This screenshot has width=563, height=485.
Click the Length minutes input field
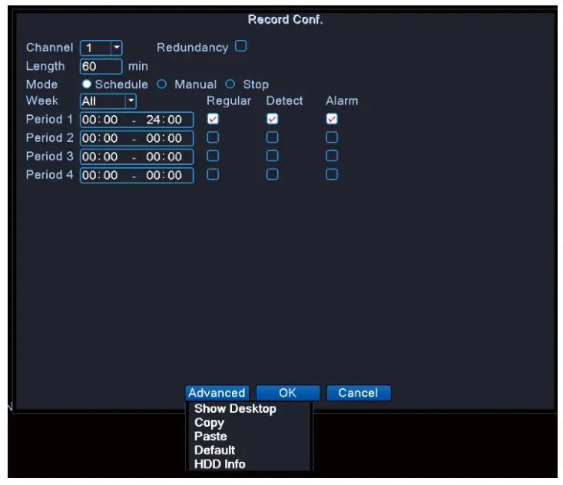(x=101, y=66)
